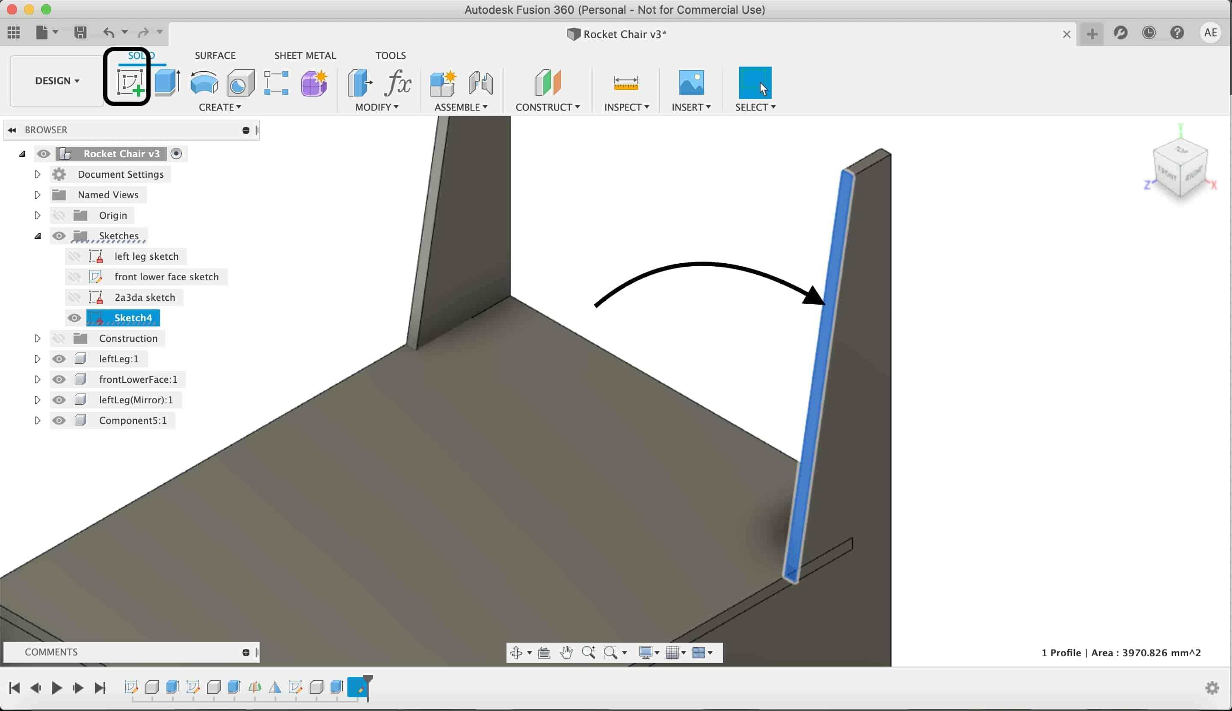Image resolution: width=1232 pixels, height=711 pixels.
Task: Activate the Select tool icon
Action: [755, 82]
